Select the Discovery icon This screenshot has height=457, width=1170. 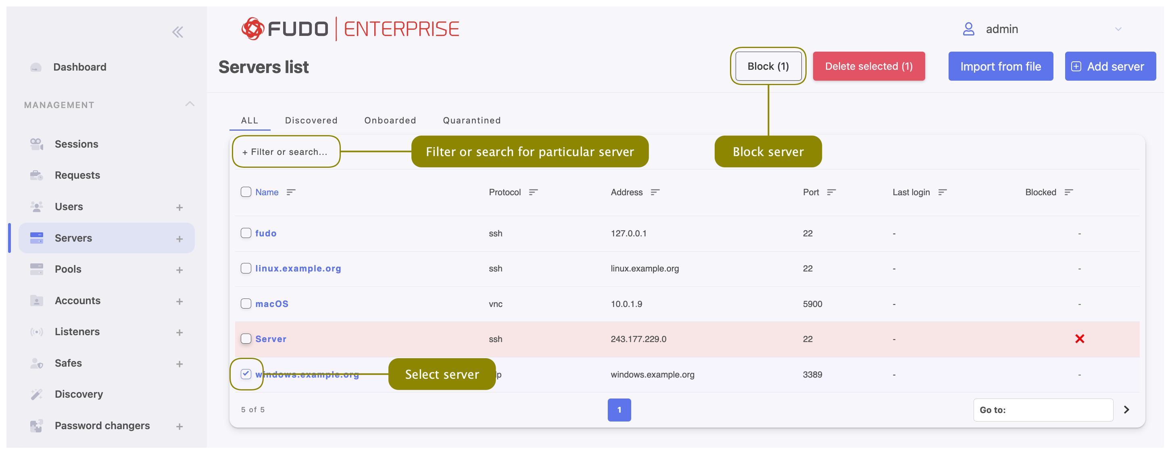(x=36, y=394)
